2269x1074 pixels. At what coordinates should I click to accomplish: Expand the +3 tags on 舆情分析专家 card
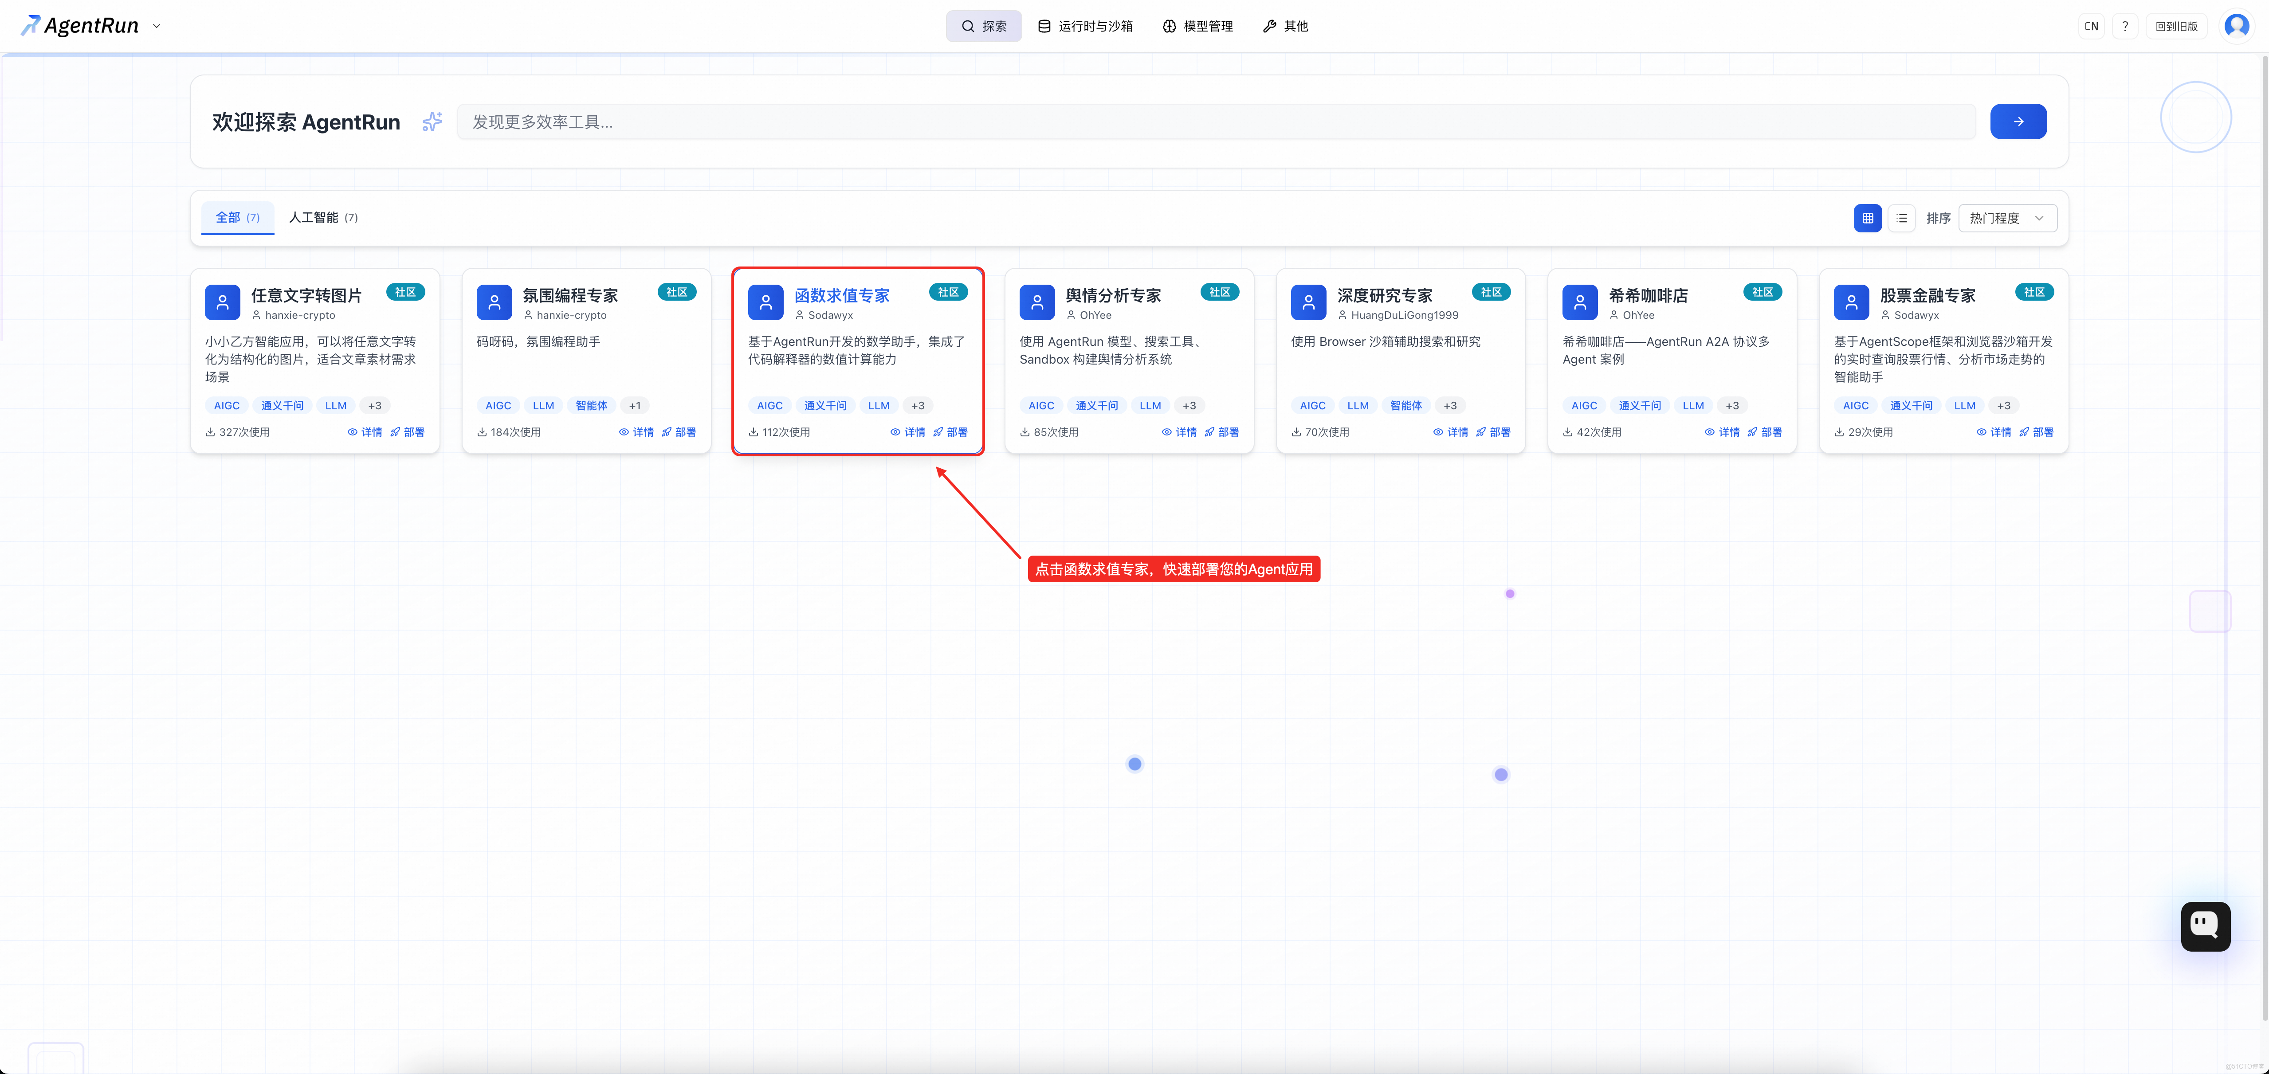pos(1189,406)
